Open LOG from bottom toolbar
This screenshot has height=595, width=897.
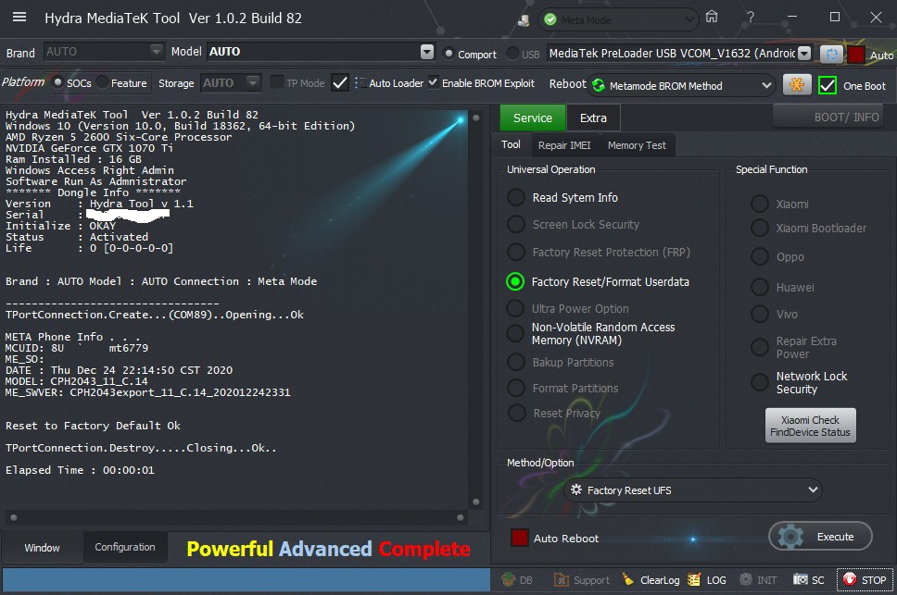coord(707,580)
